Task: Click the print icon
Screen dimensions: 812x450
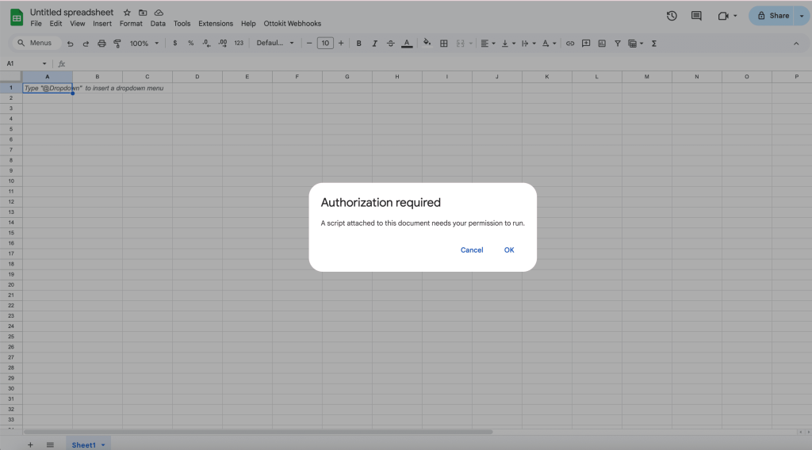Action: pyautogui.click(x=101, y=44)
